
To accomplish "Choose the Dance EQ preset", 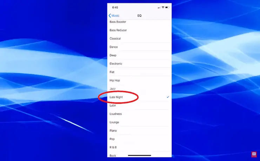I will point(139,47).
